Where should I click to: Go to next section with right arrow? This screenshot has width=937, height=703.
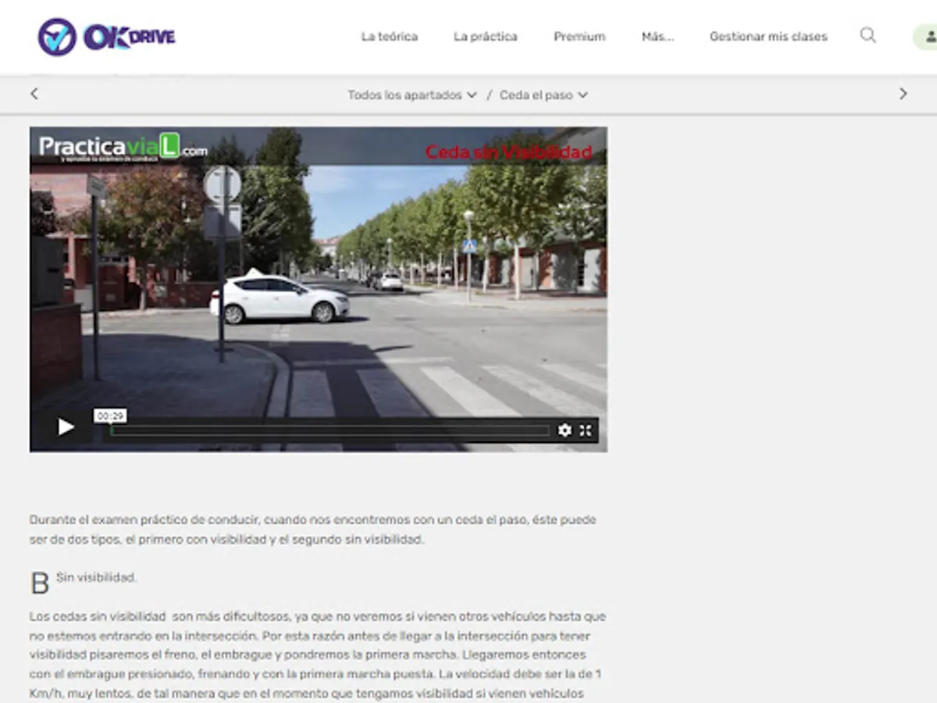click(903, 94)
